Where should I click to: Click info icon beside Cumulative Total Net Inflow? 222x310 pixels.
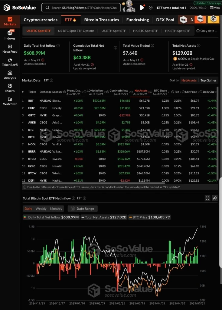point(115,48)
